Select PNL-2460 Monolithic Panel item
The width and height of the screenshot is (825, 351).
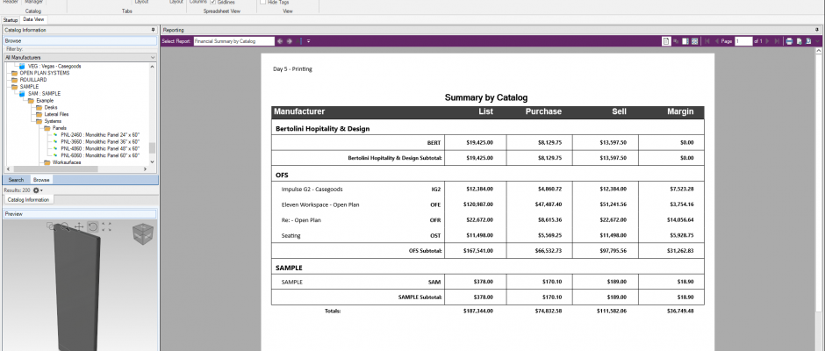[100, 135]
